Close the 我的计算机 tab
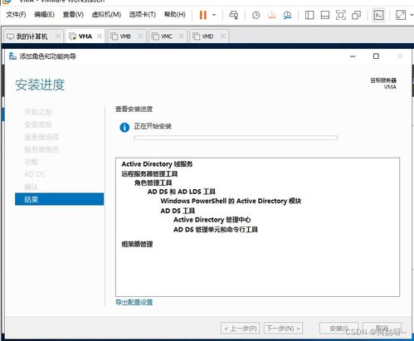The height and width of the screenshot is (341, 414). point(57,37)
